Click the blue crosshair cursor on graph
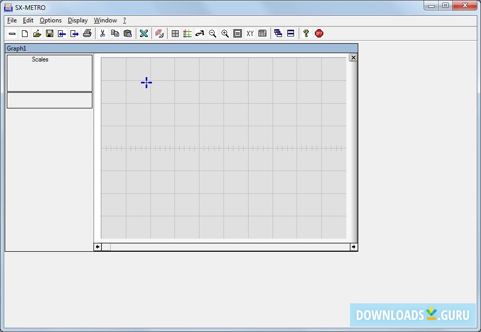 coord(146,82)
